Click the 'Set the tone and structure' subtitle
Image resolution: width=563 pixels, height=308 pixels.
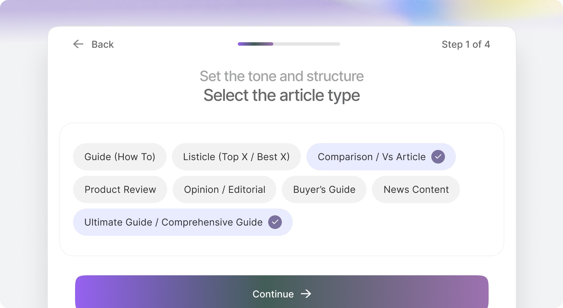tap(281, 76)
